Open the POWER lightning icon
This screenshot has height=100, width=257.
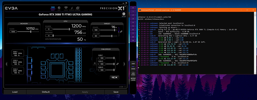72,8
